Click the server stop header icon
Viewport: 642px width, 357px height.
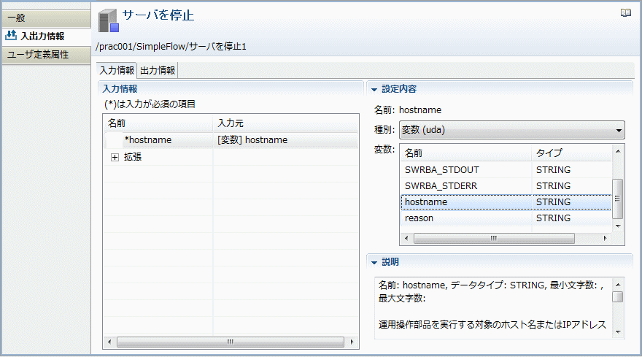pos(109,21)
